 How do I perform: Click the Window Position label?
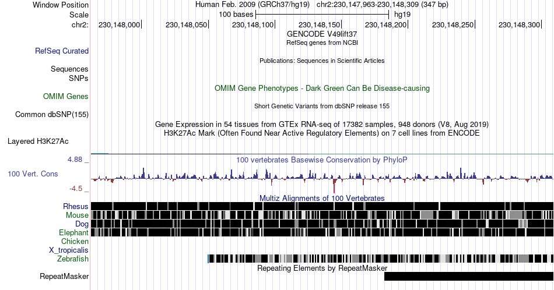[61, 5]
